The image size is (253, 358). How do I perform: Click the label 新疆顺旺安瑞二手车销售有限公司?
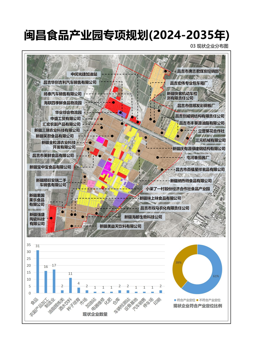click(x=51, y=183)
